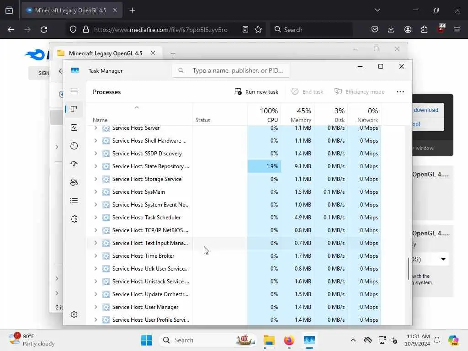Reload the page in Firefox
Screen dimensions: 468x351
pyautogui.click(x=44, y=30)
